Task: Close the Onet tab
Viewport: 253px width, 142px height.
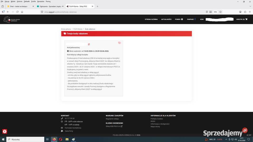Action: click(x=33, y=6)
